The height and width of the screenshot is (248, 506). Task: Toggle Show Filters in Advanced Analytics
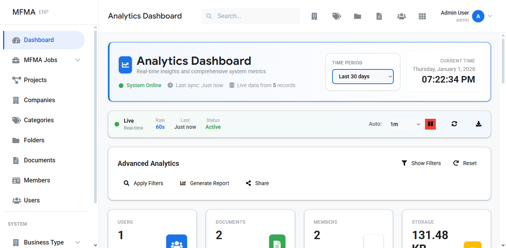[x=421, y=163]
